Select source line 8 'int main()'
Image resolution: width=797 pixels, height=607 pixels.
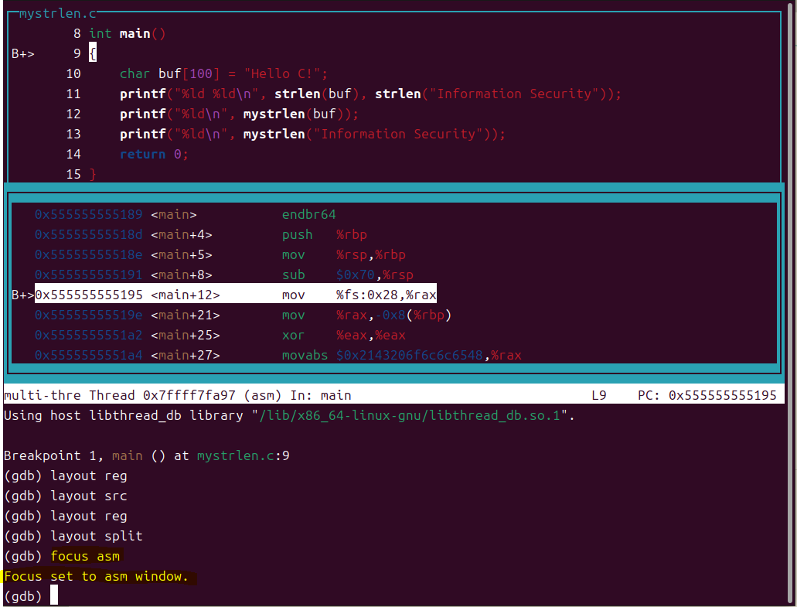tap(120, 33)
